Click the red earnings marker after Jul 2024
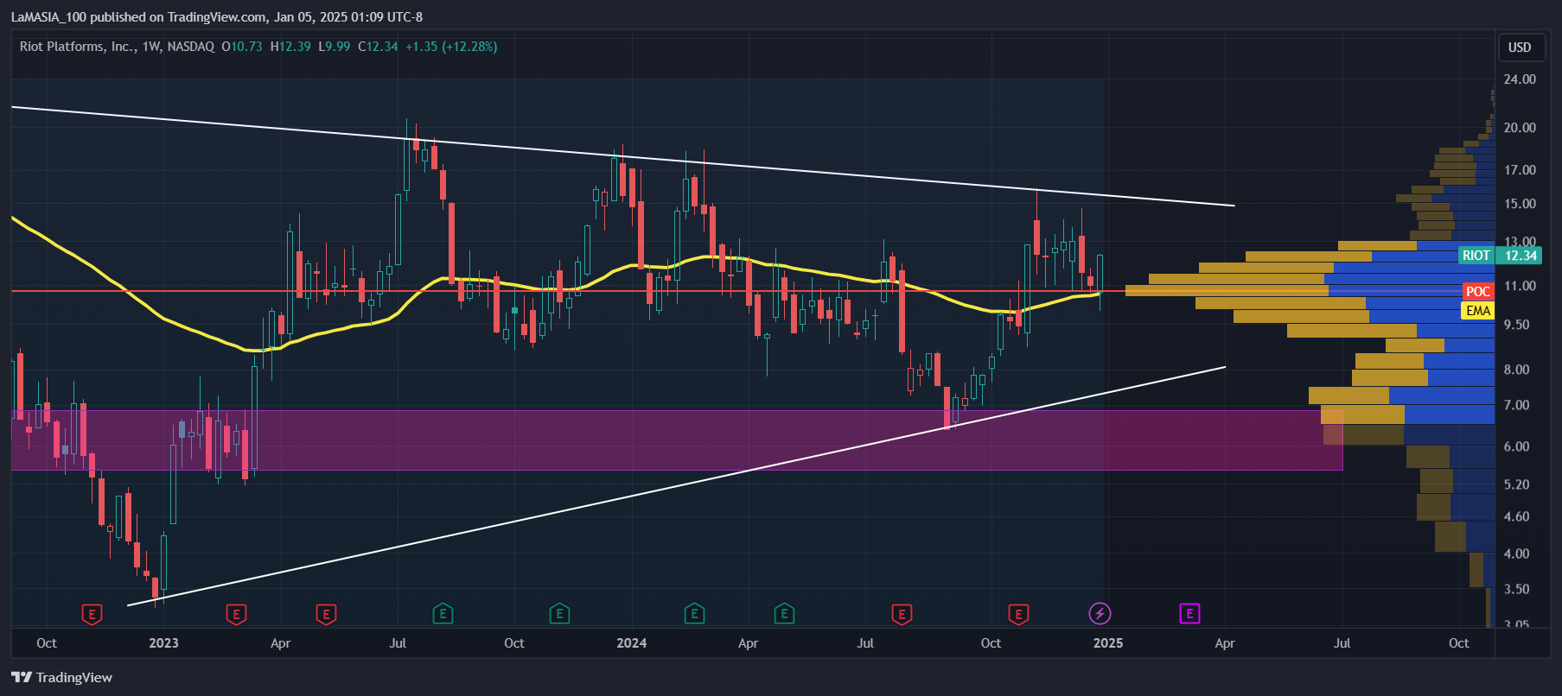The width and height of the screenshot is (1562, 696). (x=902, y=614)
